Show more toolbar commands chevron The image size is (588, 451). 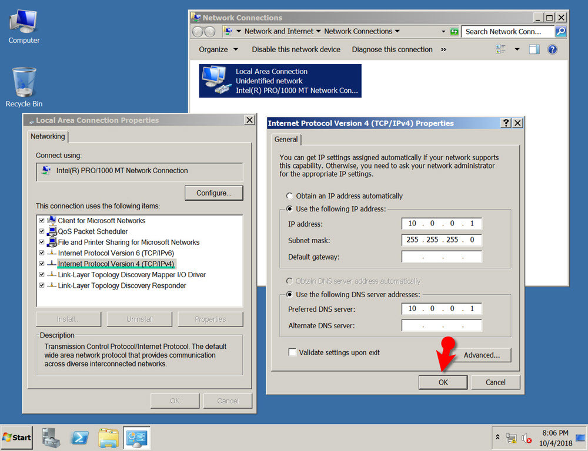(443, 49)
